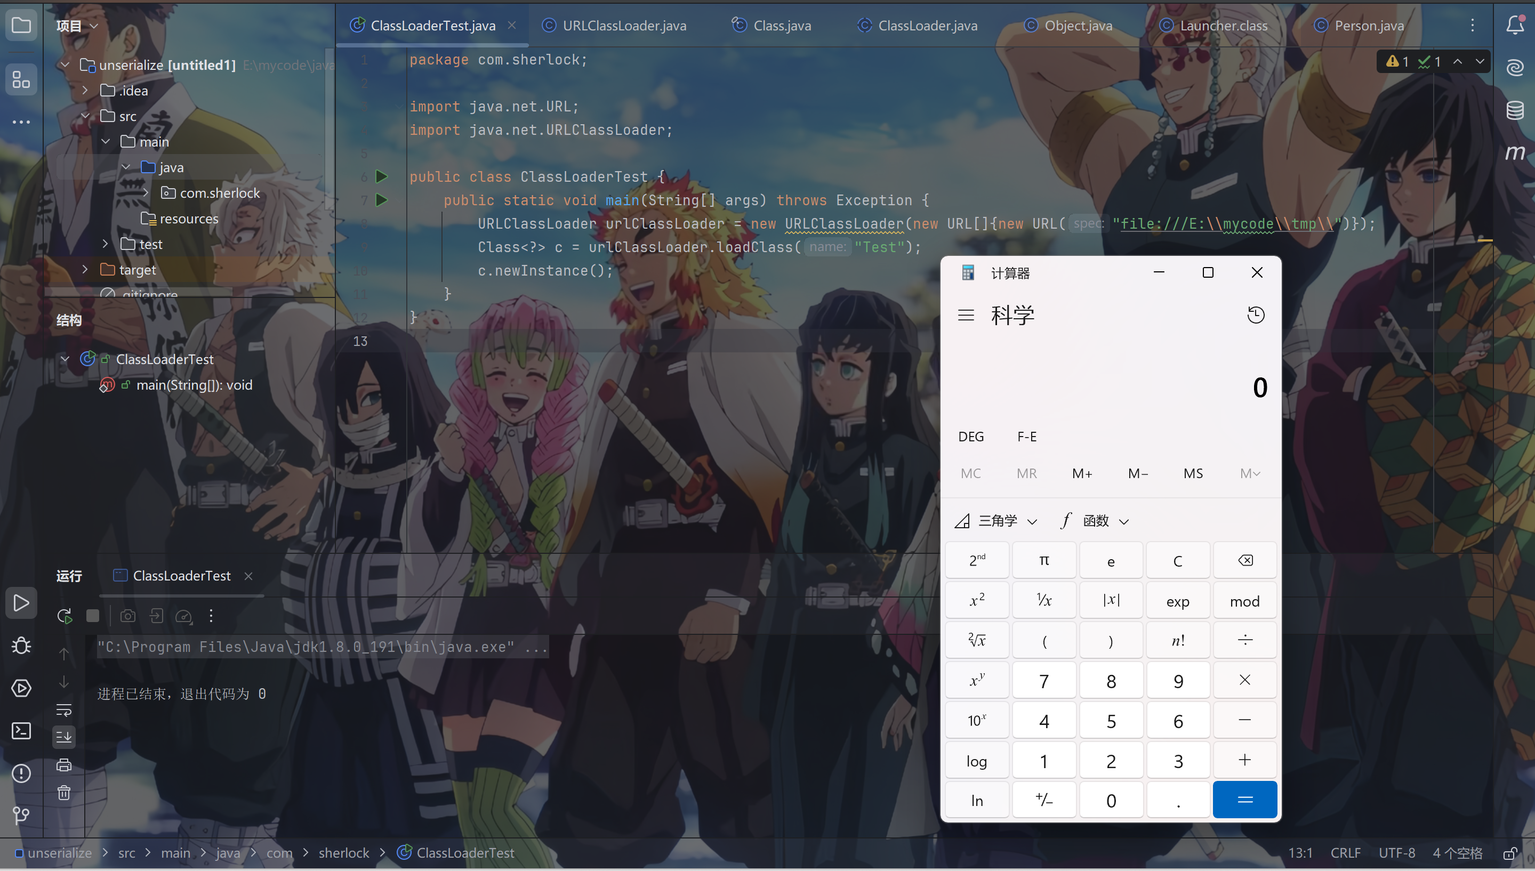Collapse the unserialize project root

65,64
